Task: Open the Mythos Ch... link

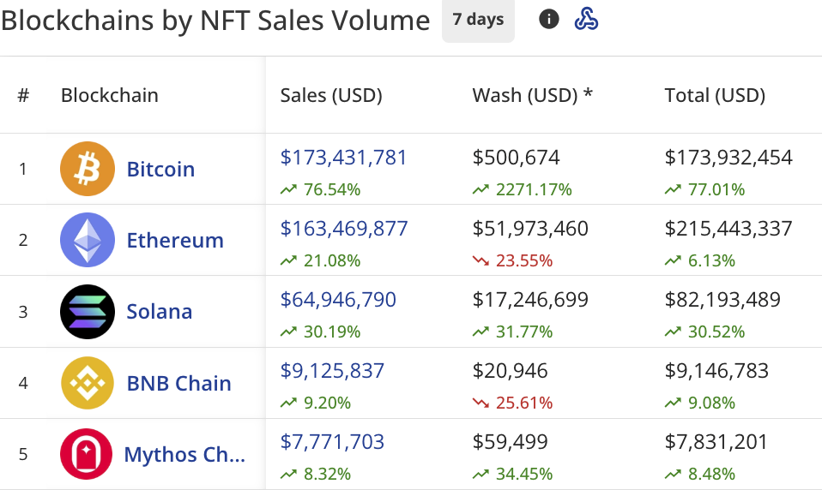Action: click(184, 454)
